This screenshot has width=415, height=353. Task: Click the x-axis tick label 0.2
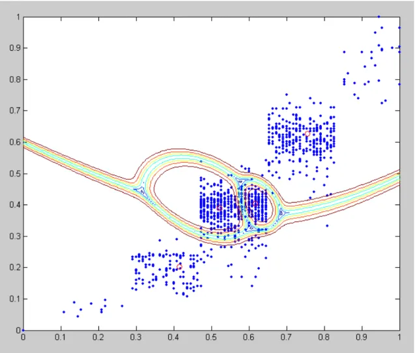[x=98, y=337]
